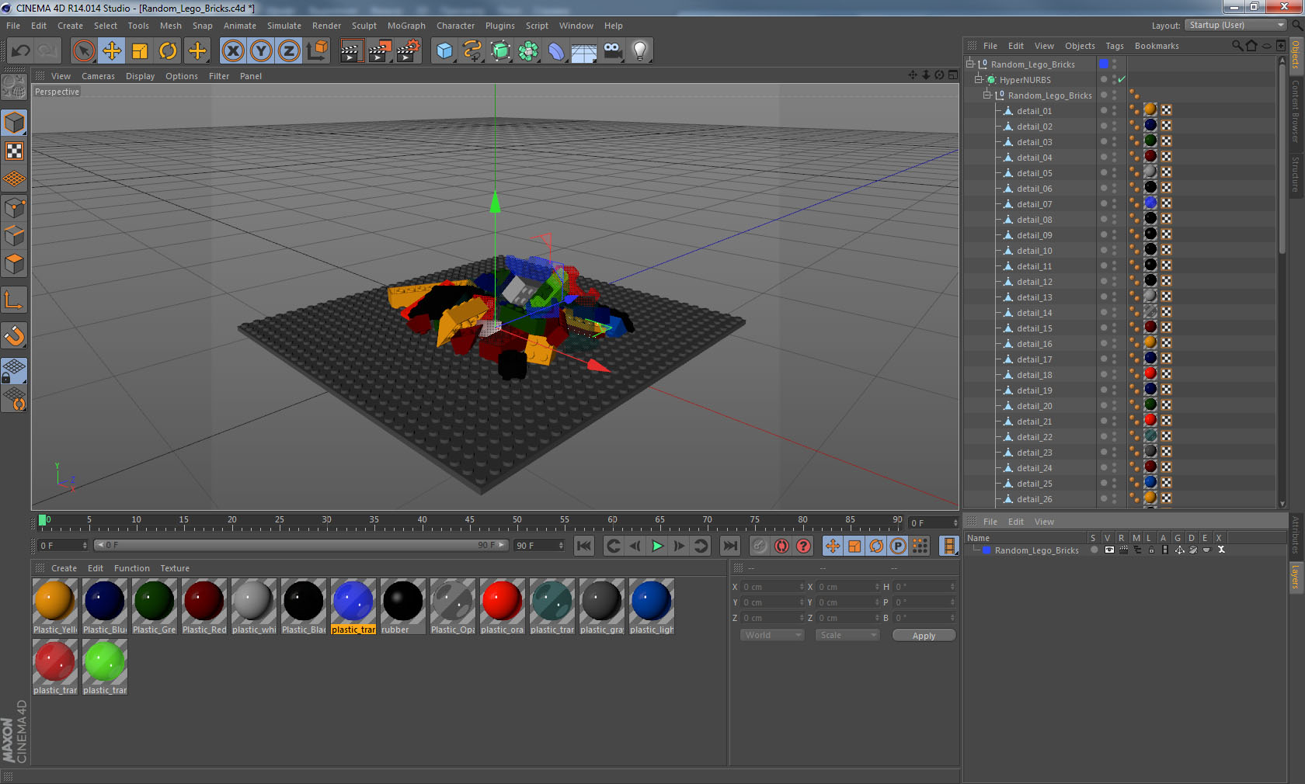Collapse nested Random_Lego_Bricks null node

[987, 95]
